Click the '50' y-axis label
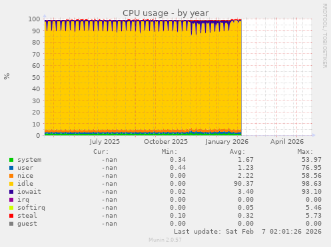The height and width of the screenshot is (247, 331). click(36, 77)
